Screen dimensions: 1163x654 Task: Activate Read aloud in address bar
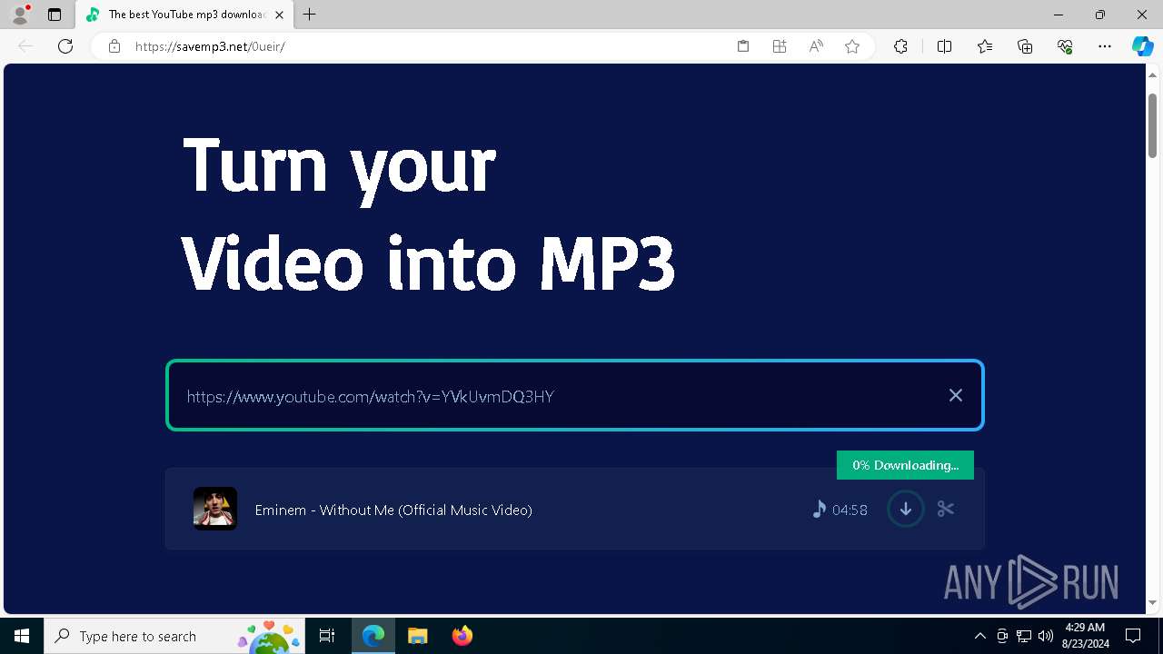tap(816, 46)
